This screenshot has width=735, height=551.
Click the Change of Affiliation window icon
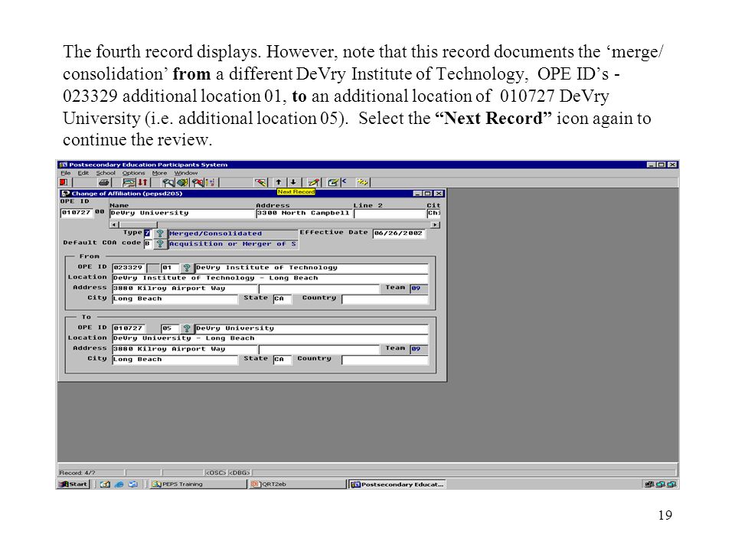tap(66, 193)
